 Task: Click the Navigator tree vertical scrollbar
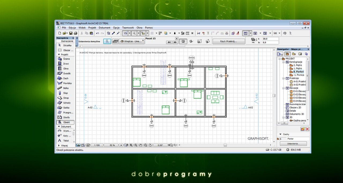tap(308, 76)
